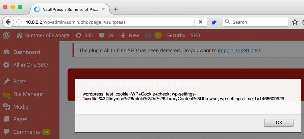Viewport: 304px width, 139px height.
Task: Open the Security admin bar menu
Action: pyautogui.click(x=176, y=35)
